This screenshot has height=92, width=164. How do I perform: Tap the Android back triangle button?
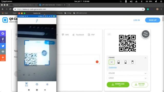coord(45,90)
